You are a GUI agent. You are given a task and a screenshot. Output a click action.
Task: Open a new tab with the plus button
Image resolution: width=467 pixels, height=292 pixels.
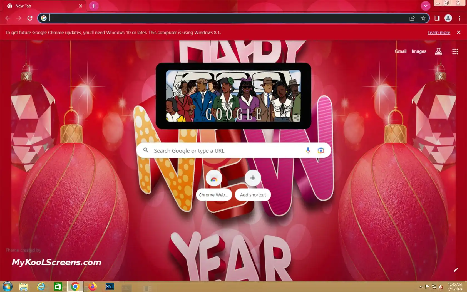point(94,6)
